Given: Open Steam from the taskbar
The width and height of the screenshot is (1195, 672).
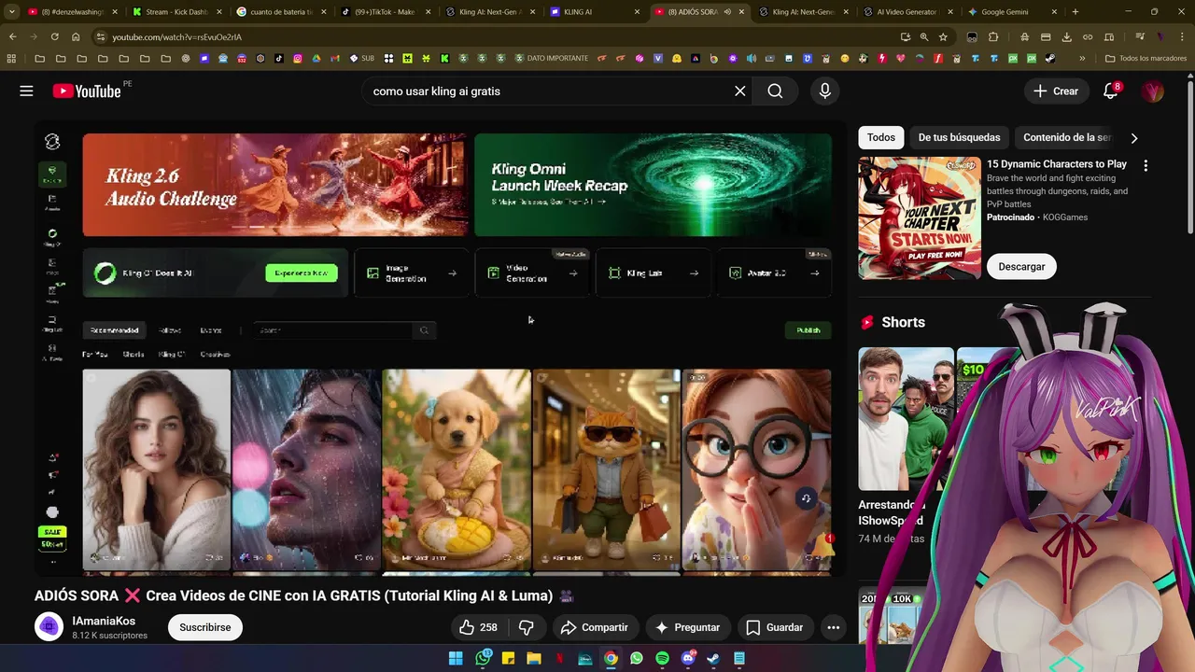Looking at the screenshot, I should point(713,658).
